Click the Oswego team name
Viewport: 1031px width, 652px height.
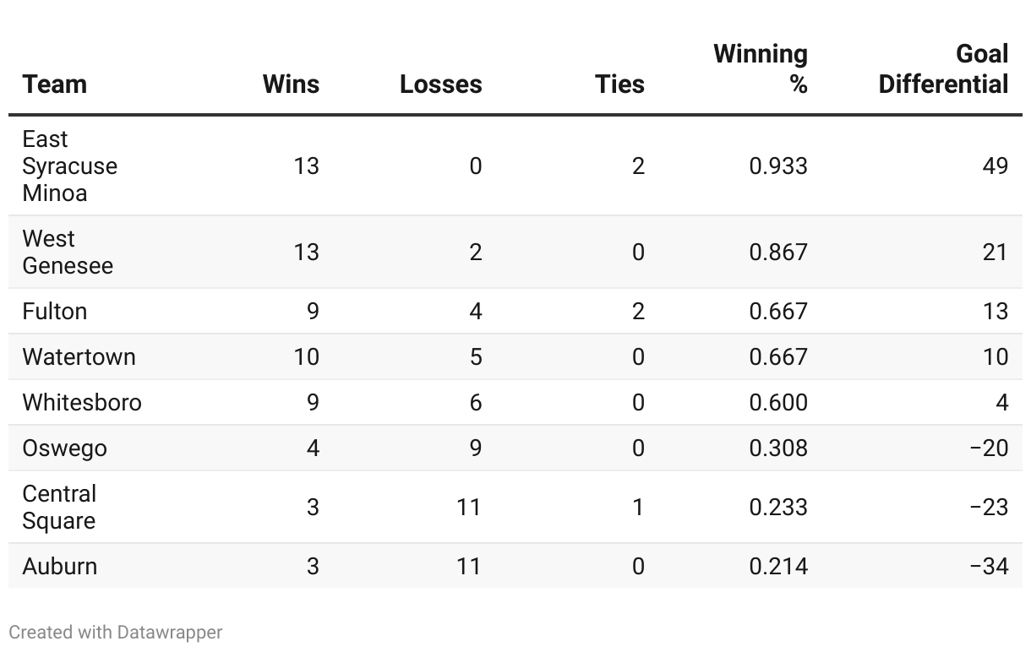coord(65,448)
